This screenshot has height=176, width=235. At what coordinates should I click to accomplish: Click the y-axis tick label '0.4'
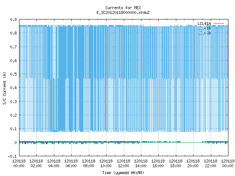[13, 88]
